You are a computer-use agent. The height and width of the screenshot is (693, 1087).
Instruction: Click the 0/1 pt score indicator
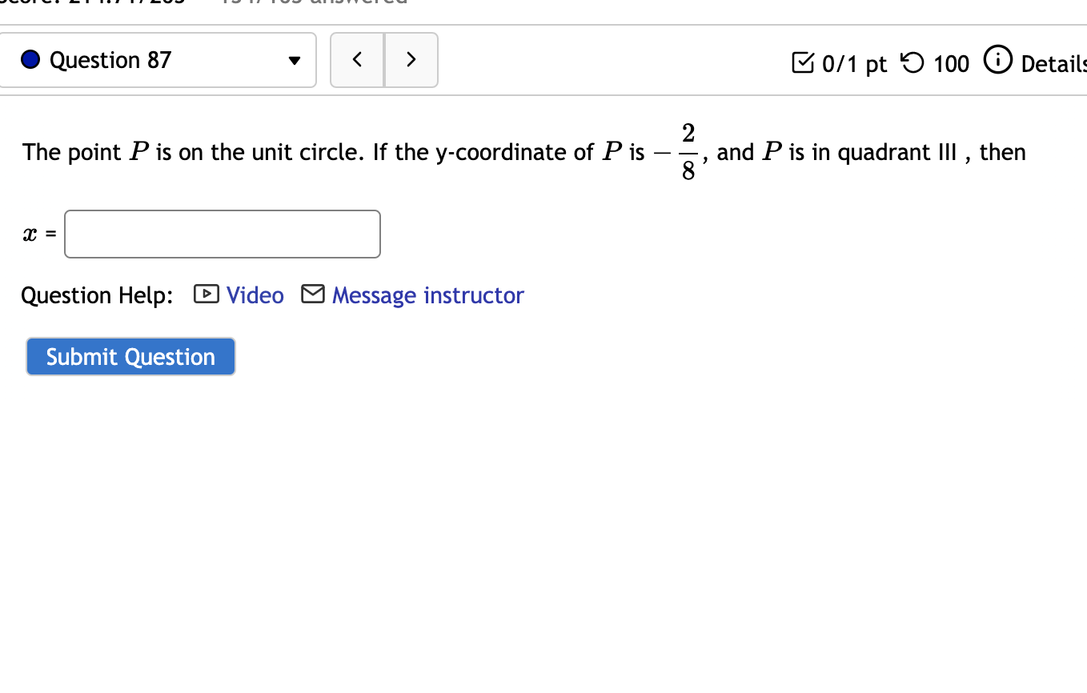[x=853, y=63]
